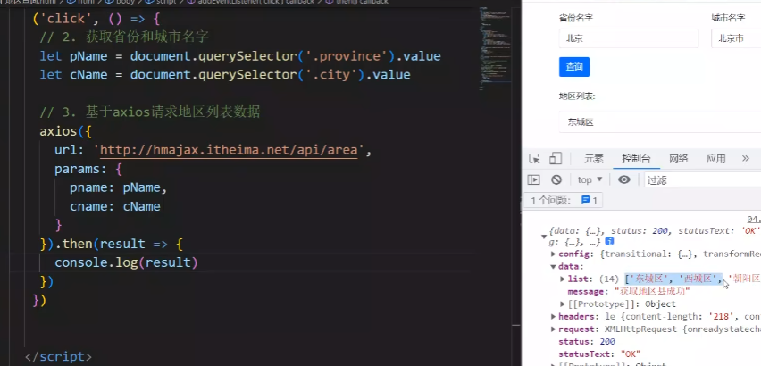Expand the config property
This screenshot has width=761, height=366.
point(553,254)
